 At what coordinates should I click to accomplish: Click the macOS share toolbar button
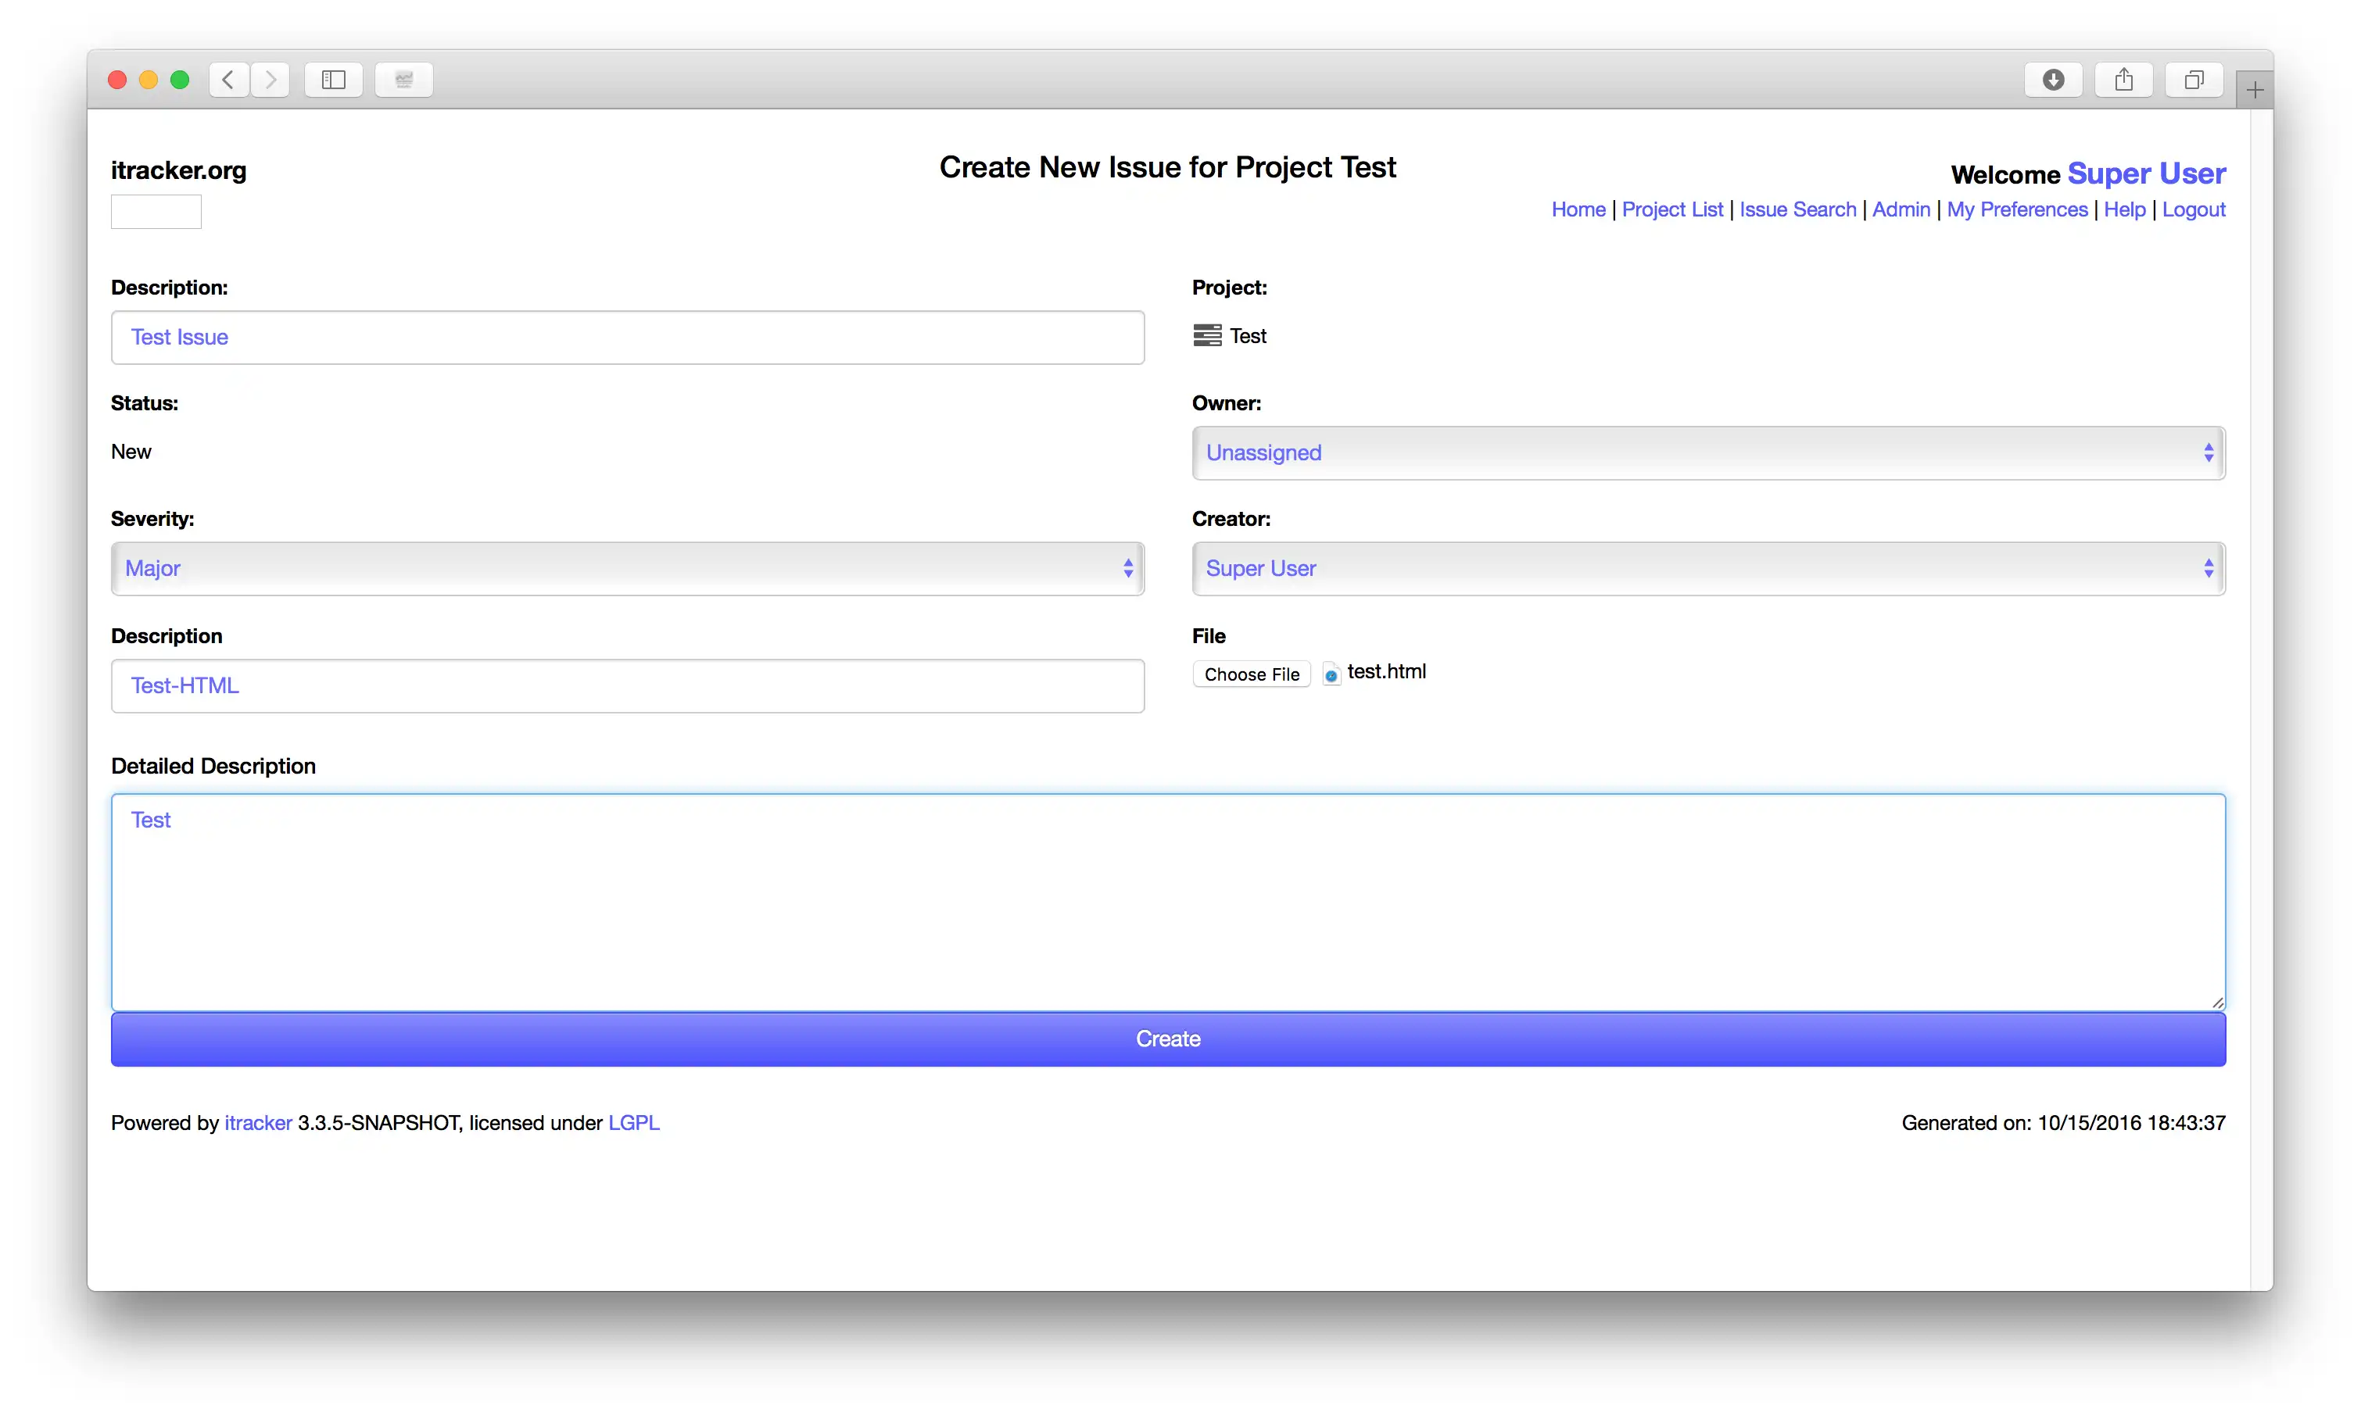point(2122,77)
